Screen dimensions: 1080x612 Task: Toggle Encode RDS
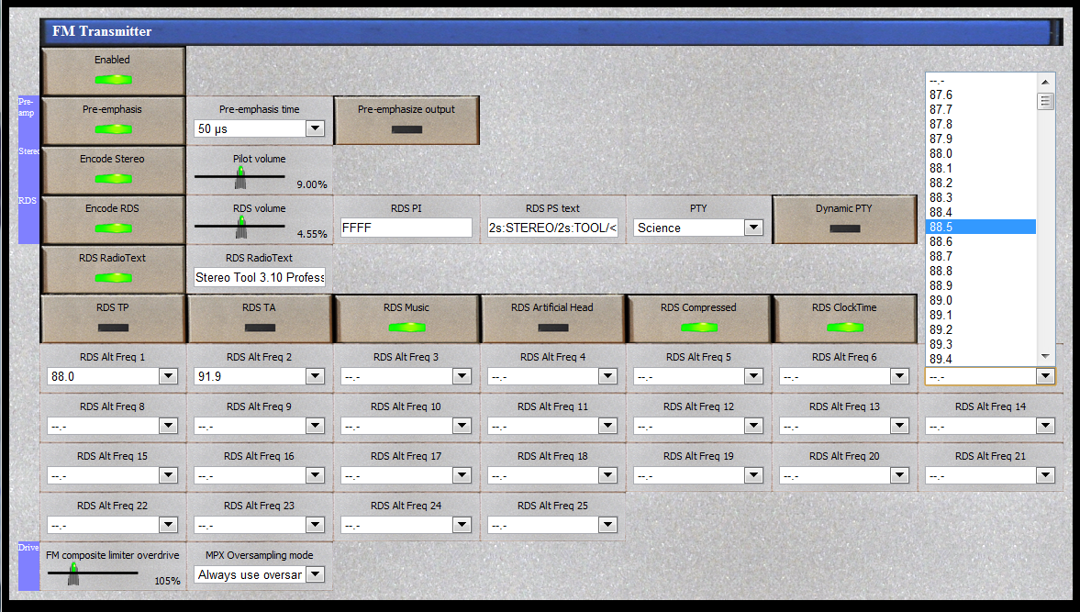(113, 219)
